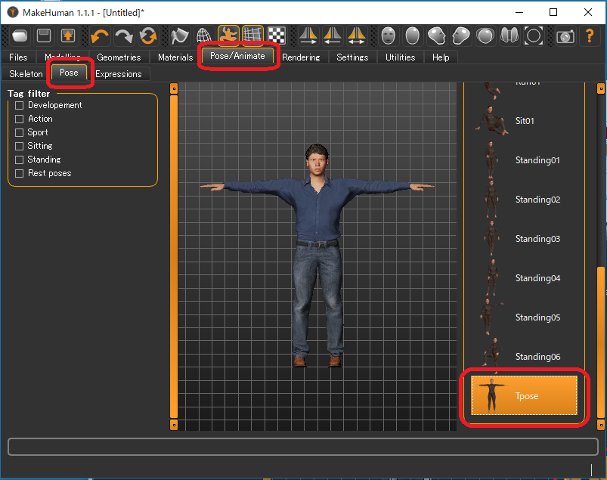Screen dimensions: 607x480
Task: Tick the Rest poses checkbox
Action: point(20,174)
